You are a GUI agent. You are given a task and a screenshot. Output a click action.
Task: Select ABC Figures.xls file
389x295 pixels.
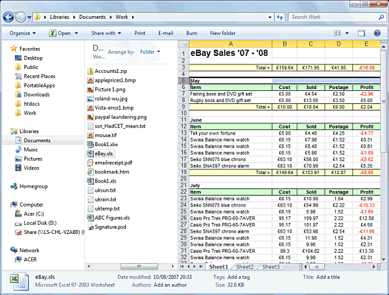click(x=112, y=218)
